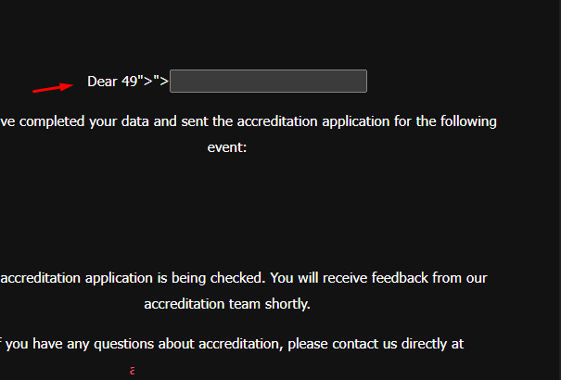Click the word "shortly."

(x=287, y=304)
